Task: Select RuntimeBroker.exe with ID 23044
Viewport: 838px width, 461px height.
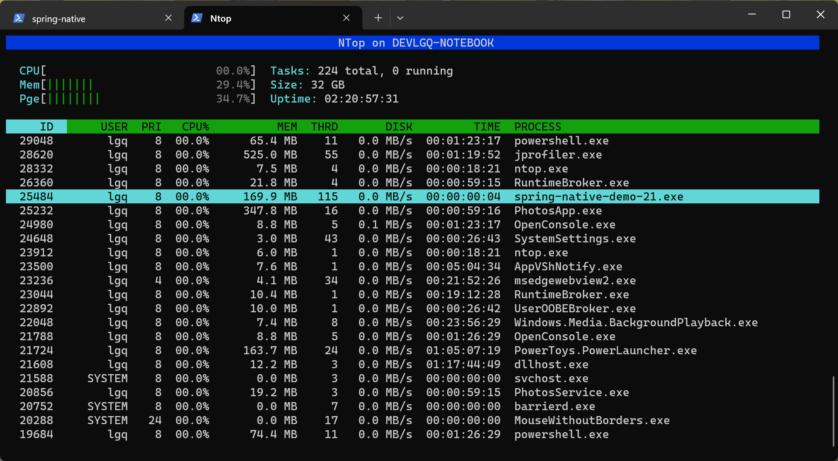Action: (413, 294)
